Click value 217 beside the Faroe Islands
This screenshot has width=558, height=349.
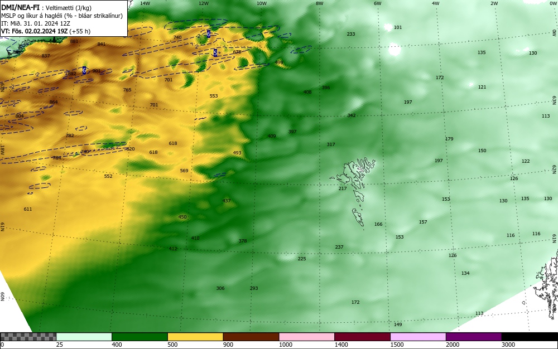343,188
